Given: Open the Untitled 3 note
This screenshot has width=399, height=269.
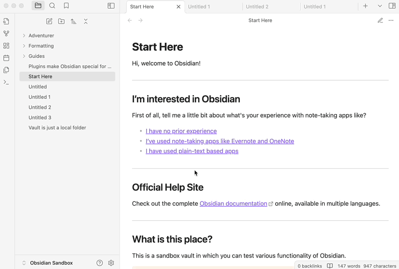Looking at the screenshot, I should point(67,118).
